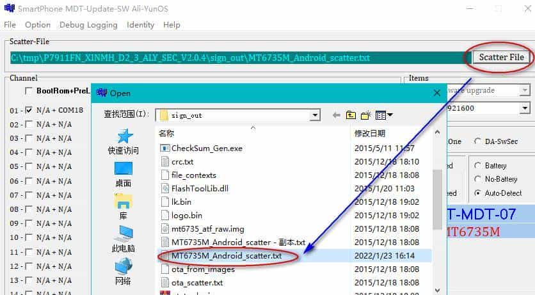Enable channel 02 checkbox
The height and width of the screenshot is (295, 535).
pyautogui.click(x=29, y=124)
